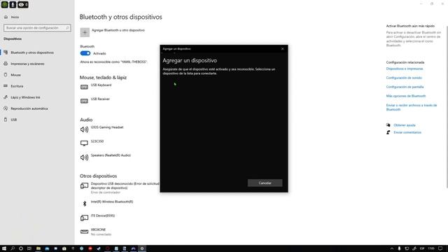Open taskbar search magnifier

(x=13, y=248)
